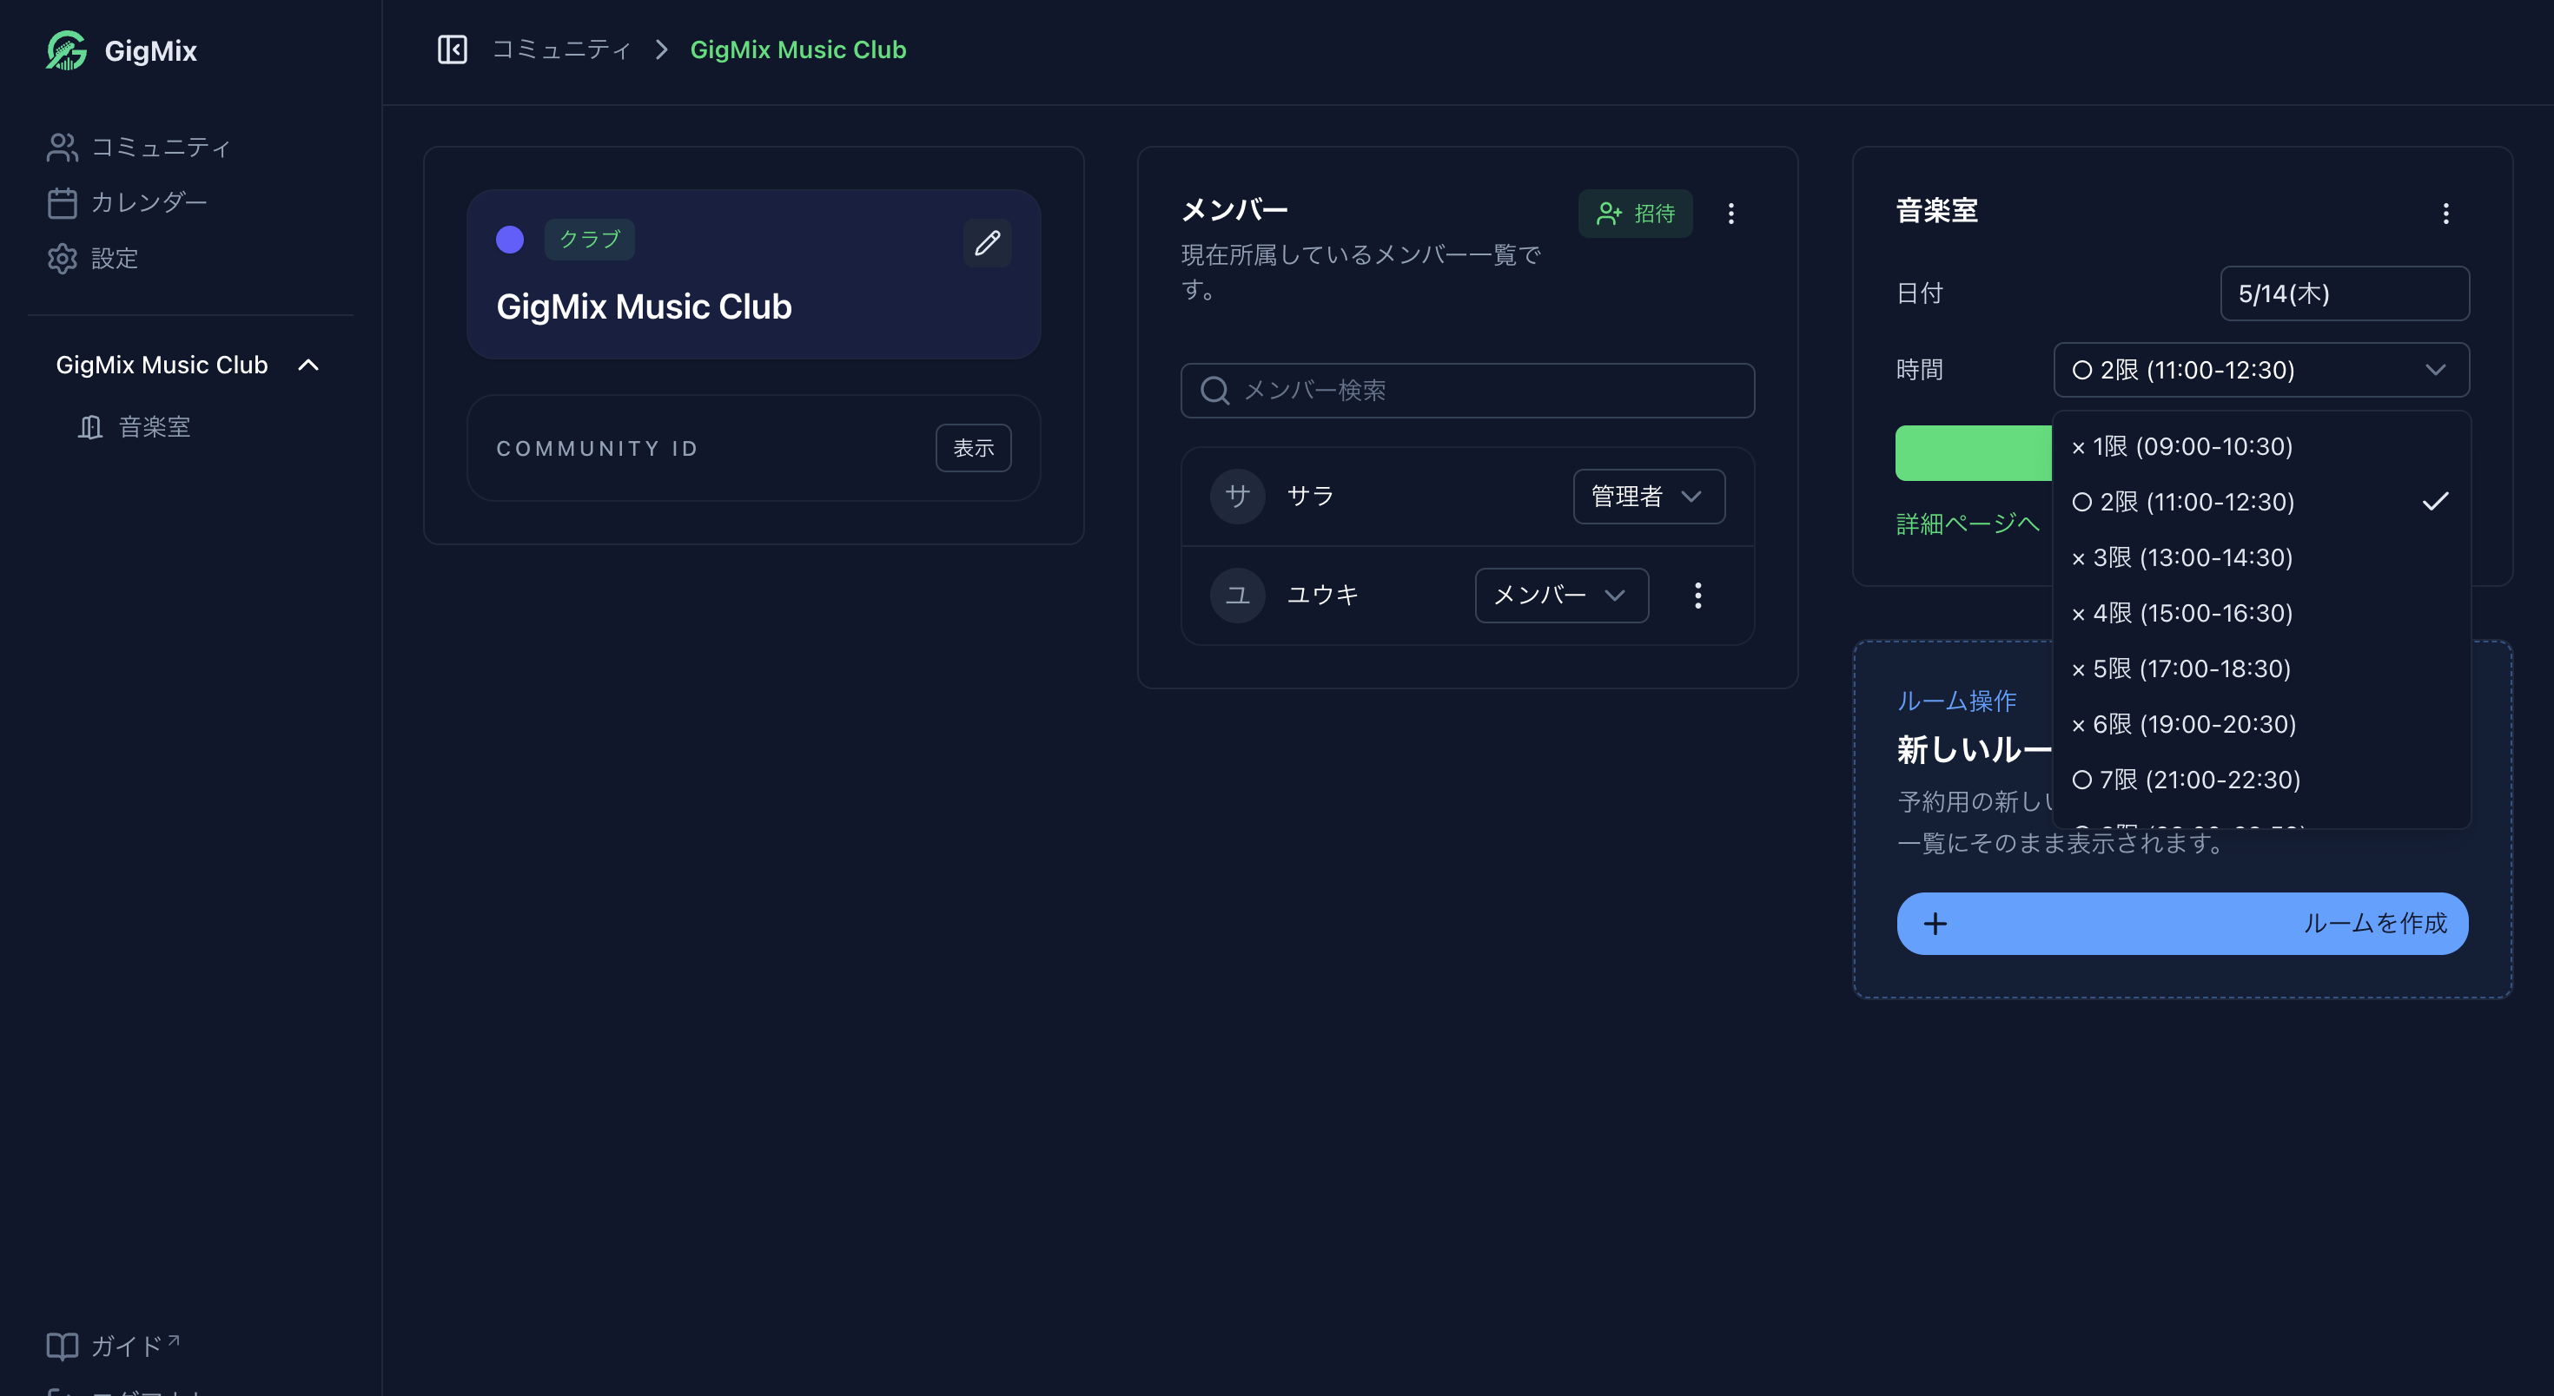Open カレンダー in the sidebar
Image resolution: width=2554 pixels, height=1396 pixels.
127,202
